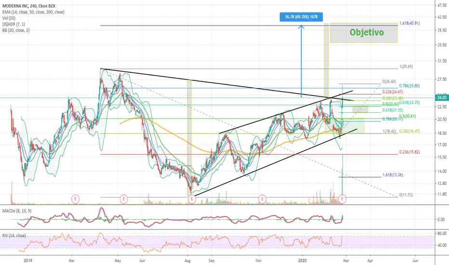This screenshot has width=449, height=265.
Task: Select the blue 16.78 (69.35%) 1678 measurement label
Action: pyautogui.click(x=301, y=17)
